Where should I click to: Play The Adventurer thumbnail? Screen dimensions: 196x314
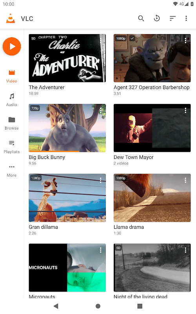(x=67, y=58)
